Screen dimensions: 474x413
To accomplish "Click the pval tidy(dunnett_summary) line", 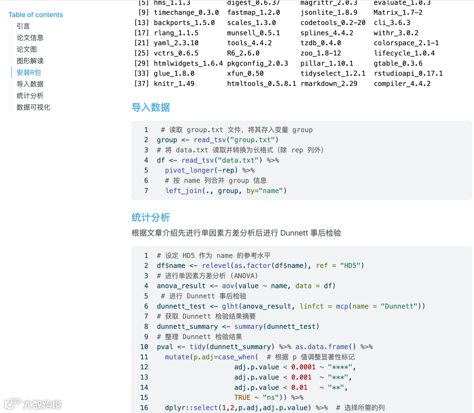I will pos(265,347).
